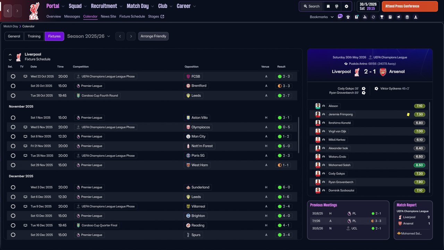This screenshot has width=444, height=250.
Task: Select the Sunderland fixture radio button
Action: [x=13, y=187]
